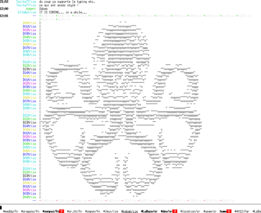This screenshot has width=261, height=213.
Task: Select the ElTaBot/iie nickname
Action: coord(27,12)
